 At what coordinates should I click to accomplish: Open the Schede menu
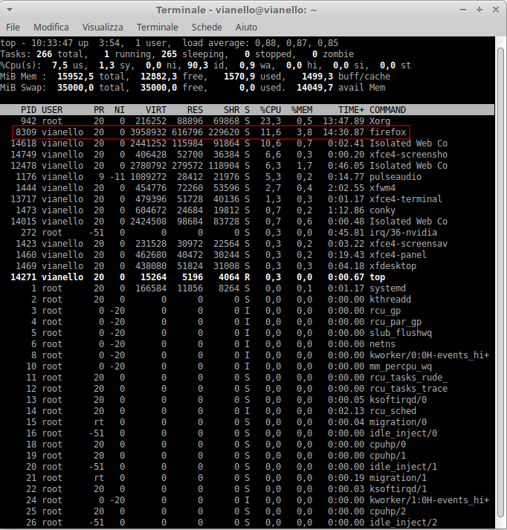point(207,27)
